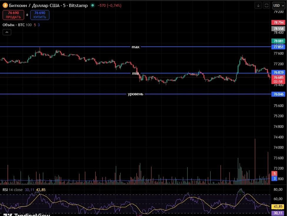
Task: Select the horizontal line labeled max
Action: pos(136,47)
